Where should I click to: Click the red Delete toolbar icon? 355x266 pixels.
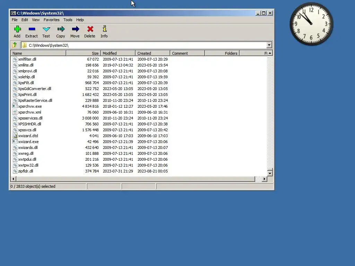[90, 29]
